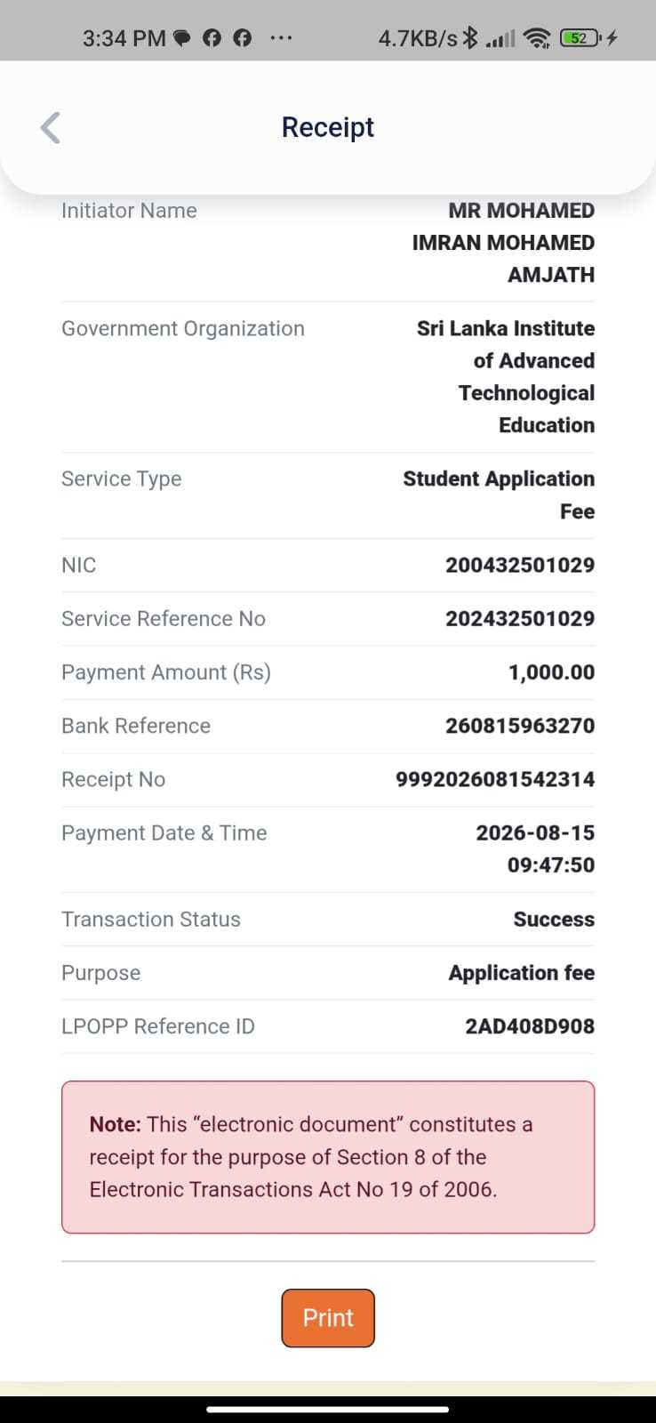Tap the first Facebook icon in status bar
Viewport: 656px width, 1423px height.
tap(212, 38)
